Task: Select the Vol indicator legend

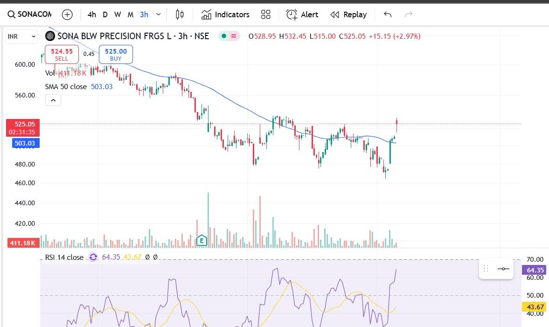Action: tap(65, 73)
